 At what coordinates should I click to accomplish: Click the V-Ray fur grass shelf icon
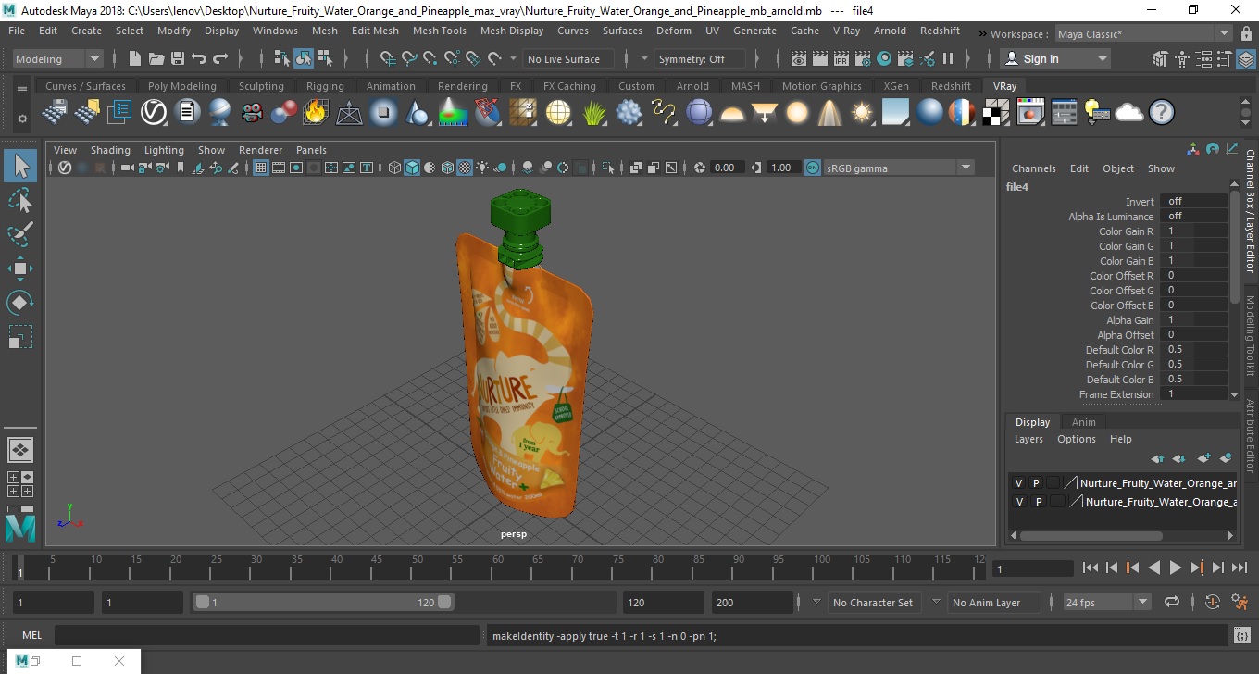pyautogui.click(x=595, y=113)
